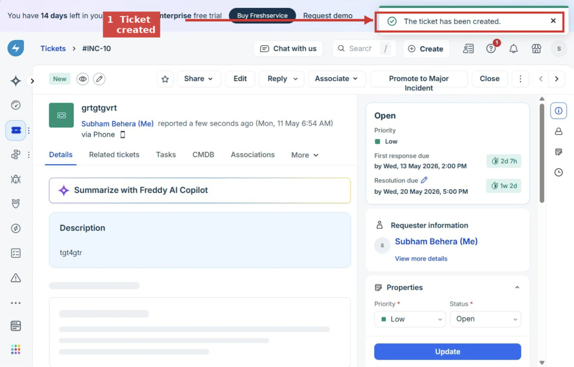This screenshot has width=574, height=367.
Task: Open the workflow nodes icon in sidebar
Action: [16, 155]
